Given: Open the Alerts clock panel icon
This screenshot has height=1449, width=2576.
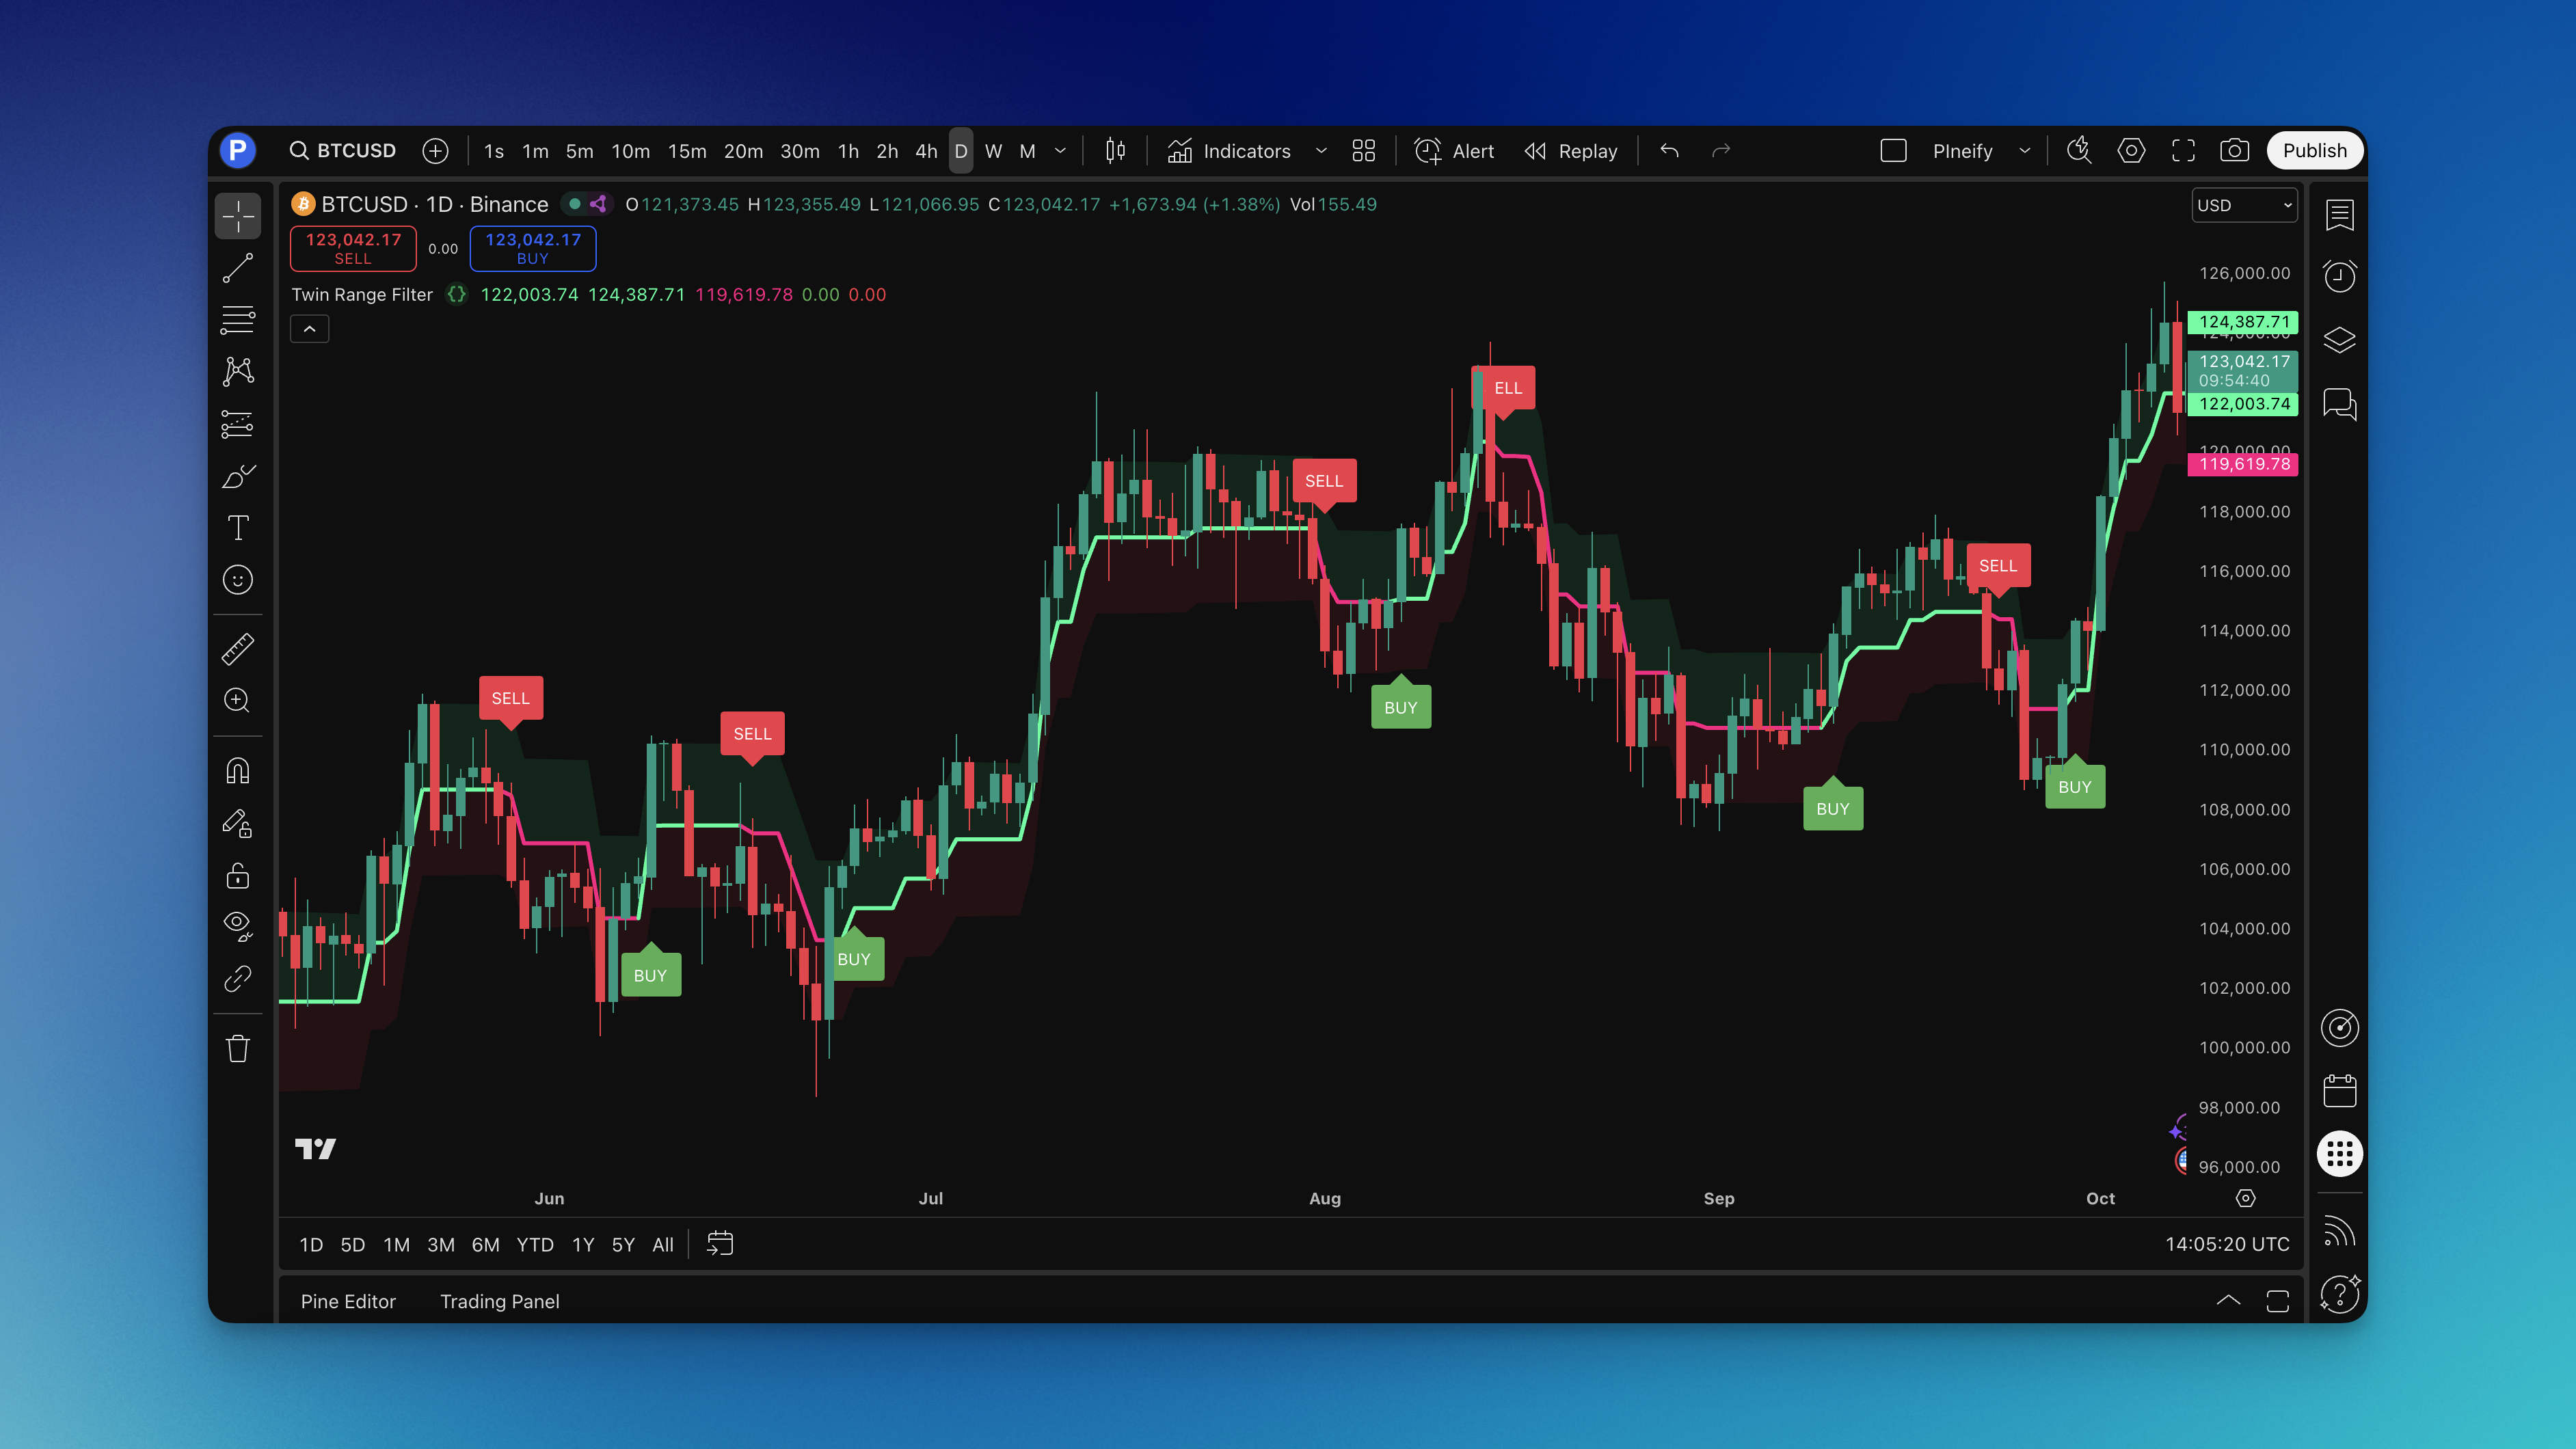Looking at the screenshot, I should pos(2339,277).
